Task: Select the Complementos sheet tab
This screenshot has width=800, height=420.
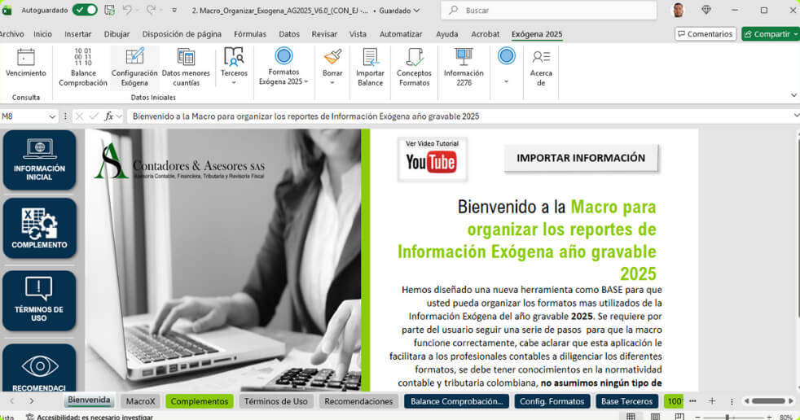Action: click(x=200, y=401)
